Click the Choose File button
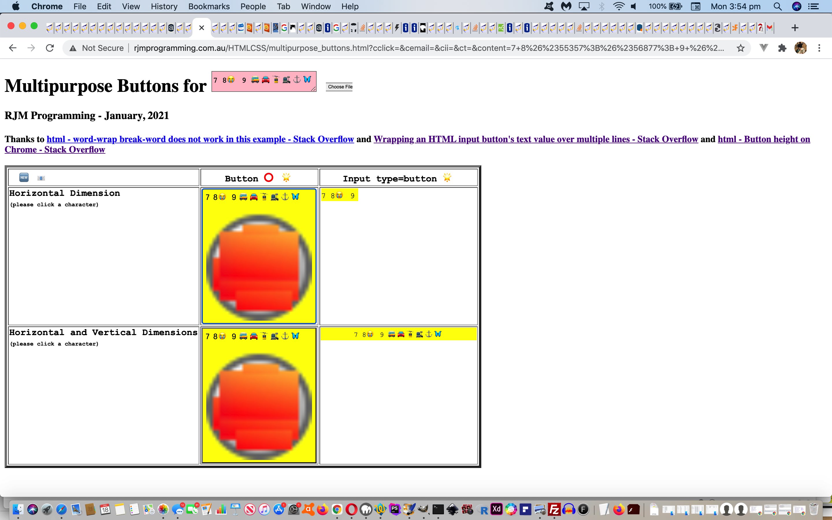Screen dimensions: 832x520 tap(340, 86)
